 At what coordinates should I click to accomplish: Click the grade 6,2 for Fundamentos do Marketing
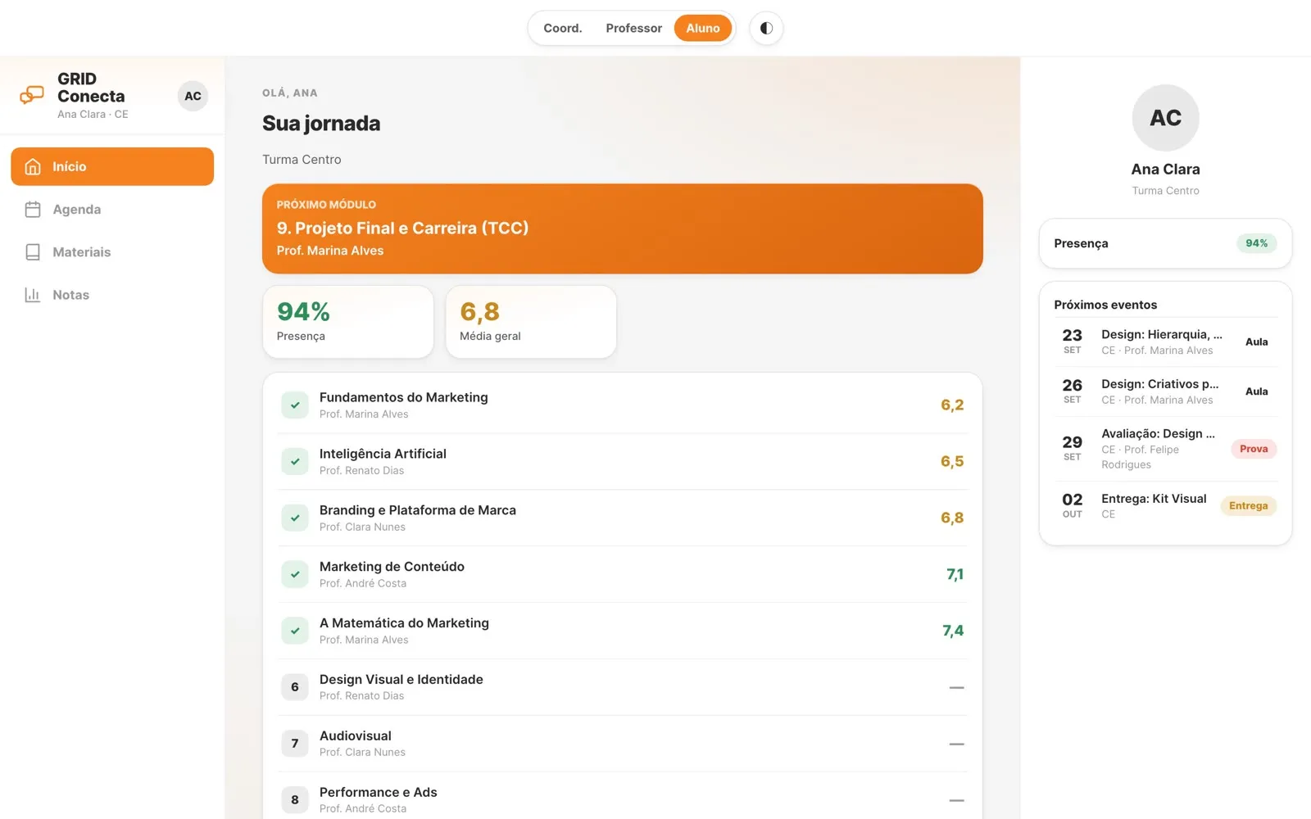click(952, 405)
